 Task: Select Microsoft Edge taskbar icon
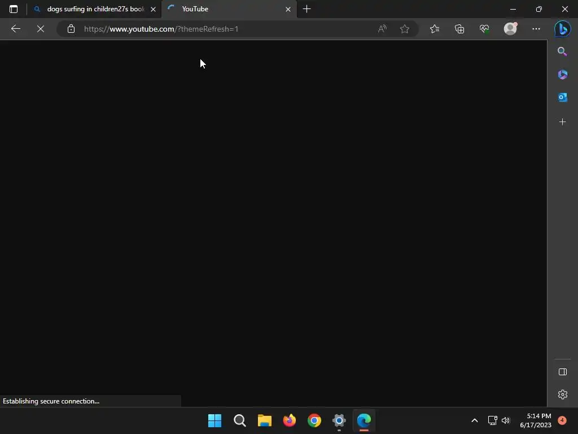coord(364,420)
